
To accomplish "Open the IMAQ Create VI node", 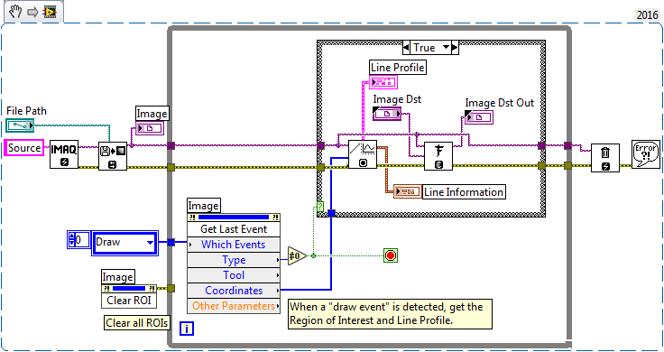I will point(64,154).
